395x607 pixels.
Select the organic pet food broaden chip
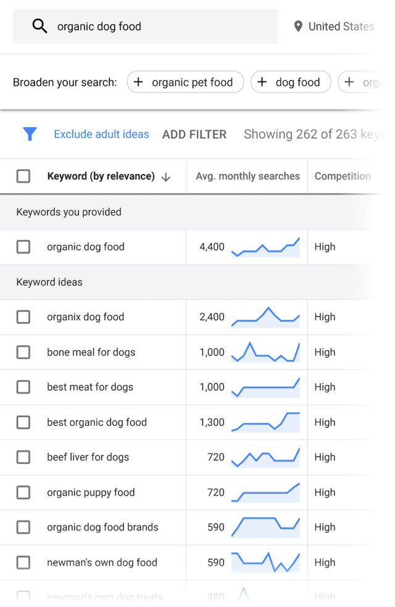[185, 81]
